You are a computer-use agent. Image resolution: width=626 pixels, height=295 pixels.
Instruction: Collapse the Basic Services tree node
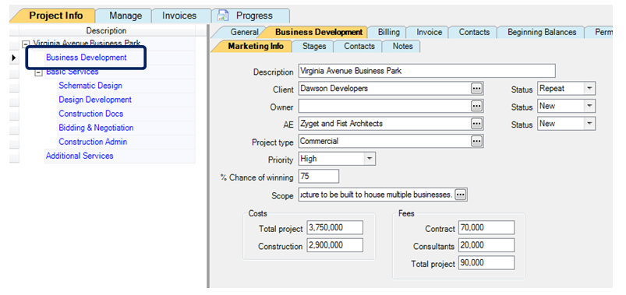point(39,72)
